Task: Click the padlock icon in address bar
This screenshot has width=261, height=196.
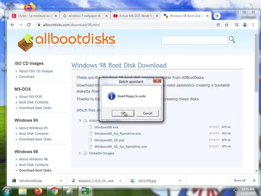Action: (39, 25)
